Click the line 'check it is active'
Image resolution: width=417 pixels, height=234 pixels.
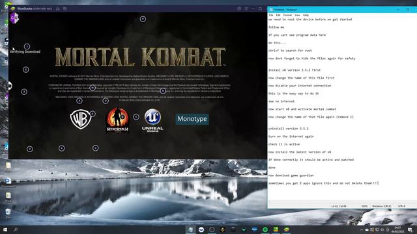284,144
